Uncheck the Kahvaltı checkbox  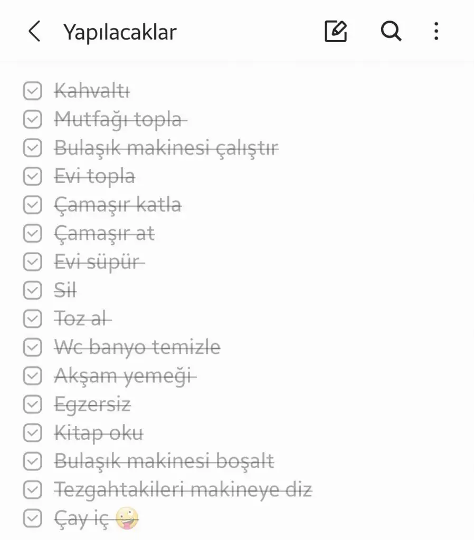[x=33, y=91]
